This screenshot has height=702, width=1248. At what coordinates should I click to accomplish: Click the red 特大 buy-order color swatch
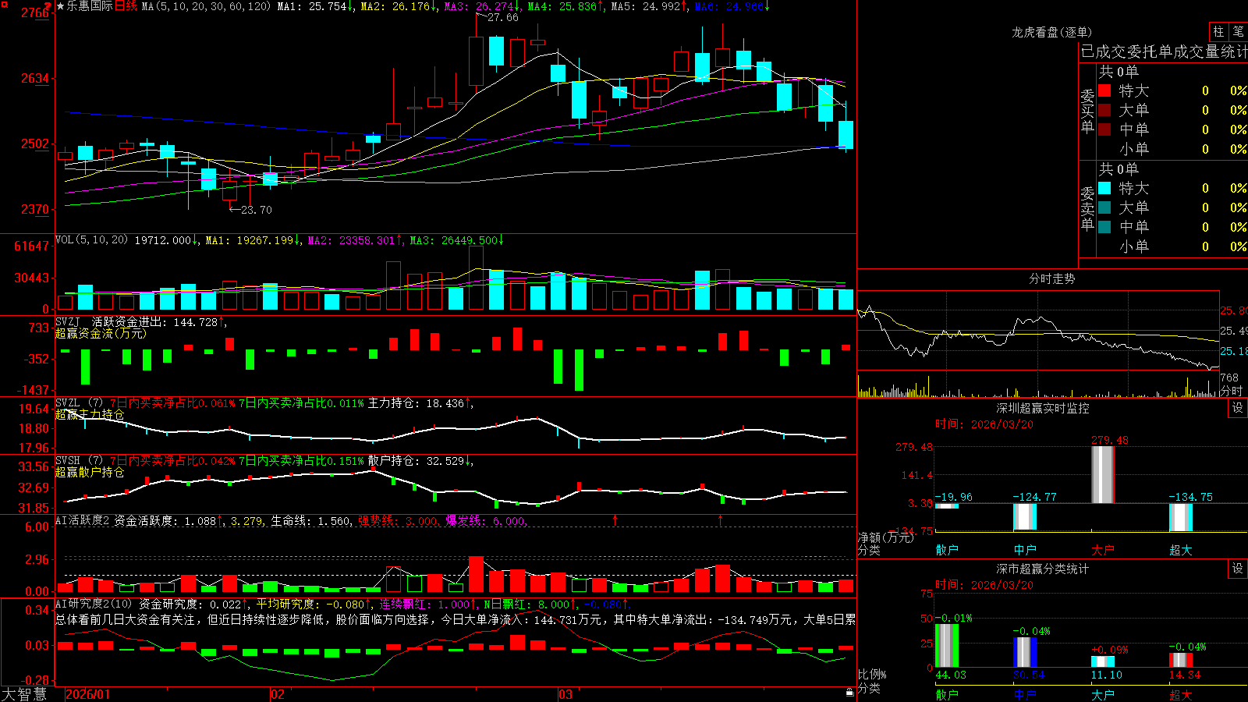pyautogui.click(x=1104, y=90)
